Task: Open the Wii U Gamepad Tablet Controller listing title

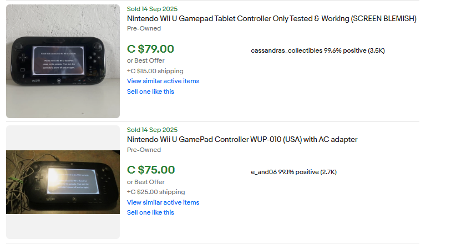Action: (271, 19)
